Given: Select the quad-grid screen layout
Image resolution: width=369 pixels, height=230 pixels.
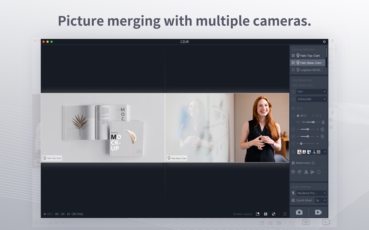Looking at the screenshot, I should (273, 214).
